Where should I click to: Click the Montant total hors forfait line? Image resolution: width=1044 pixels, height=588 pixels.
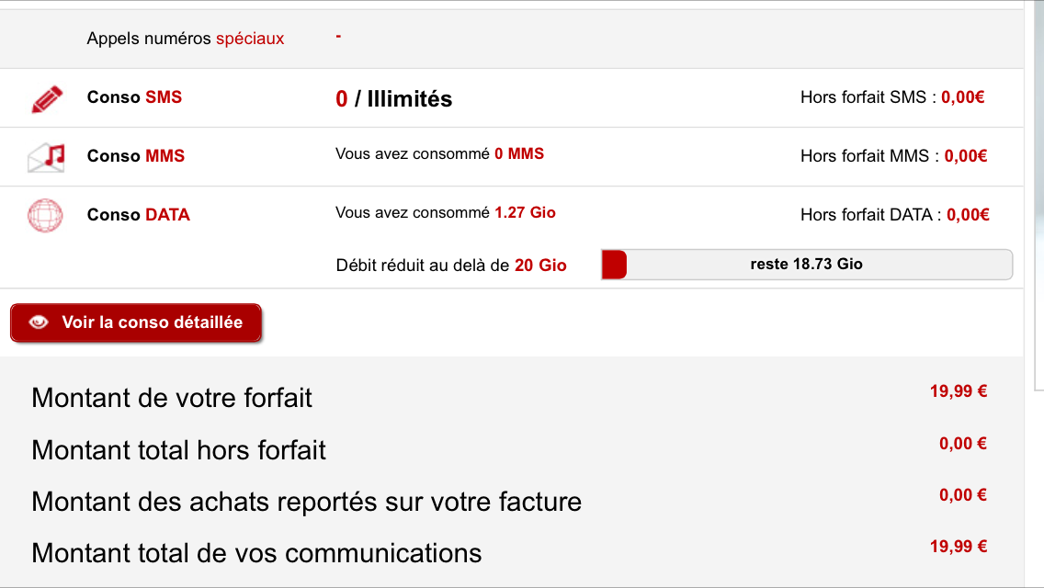pos(509,449)
